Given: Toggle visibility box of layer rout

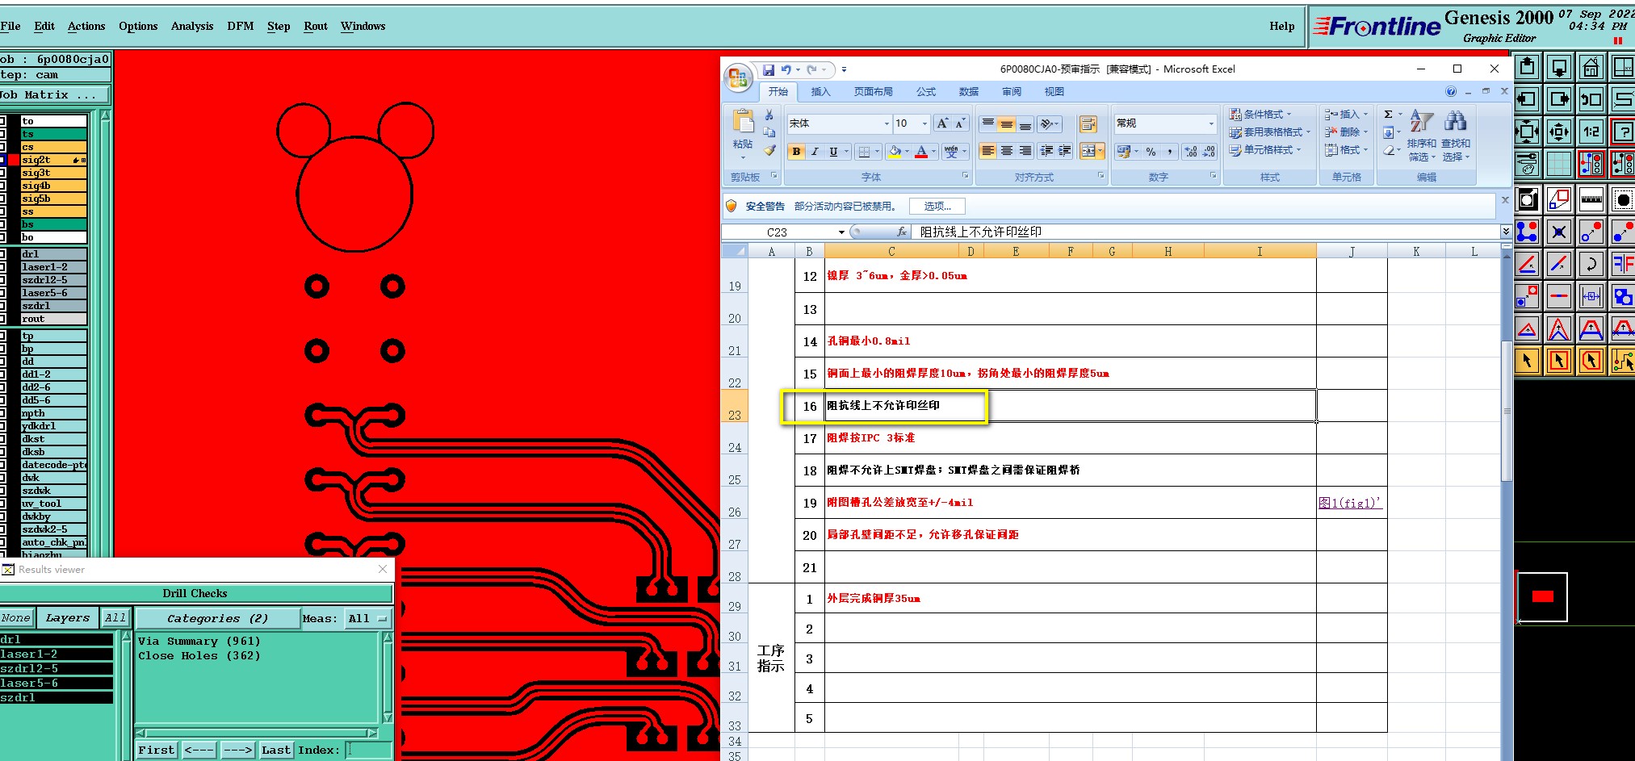Looking at the screenshot, I should pyautogui.click(x=2, y=319).
